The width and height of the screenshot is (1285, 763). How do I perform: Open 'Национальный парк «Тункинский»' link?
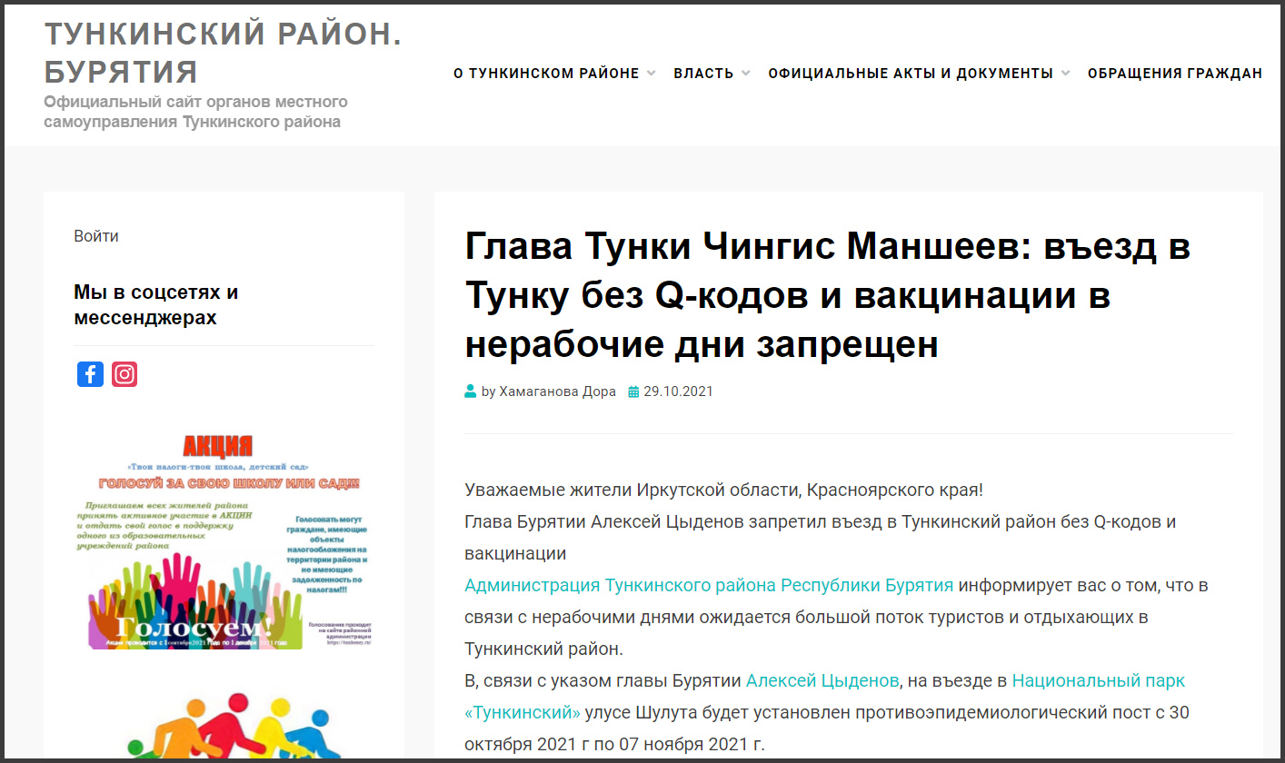pos(1098,680)
